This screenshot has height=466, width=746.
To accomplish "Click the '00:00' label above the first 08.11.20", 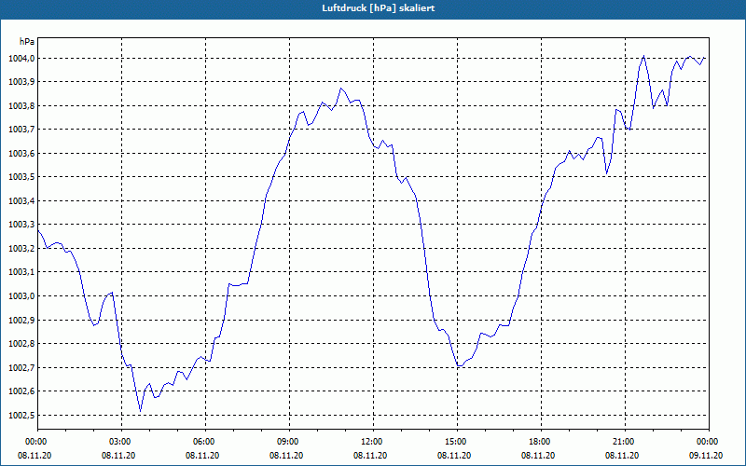I will (37, 442).
